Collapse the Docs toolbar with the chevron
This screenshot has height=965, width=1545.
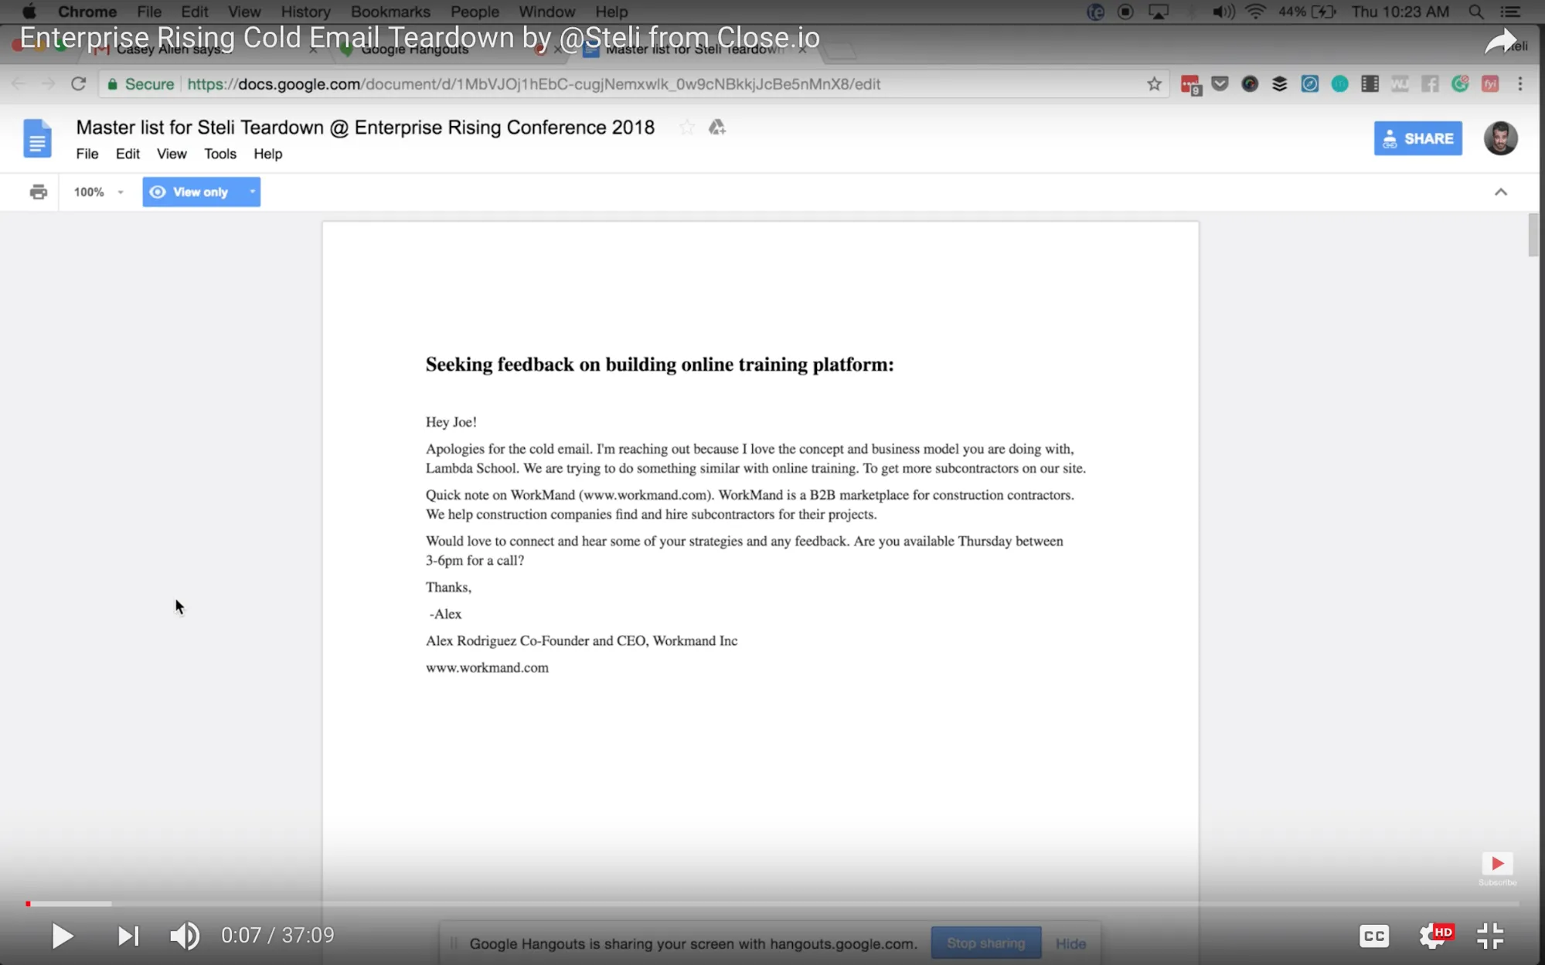point(1500,192)
